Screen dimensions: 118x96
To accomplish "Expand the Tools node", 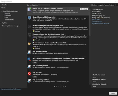I will 4,17.
